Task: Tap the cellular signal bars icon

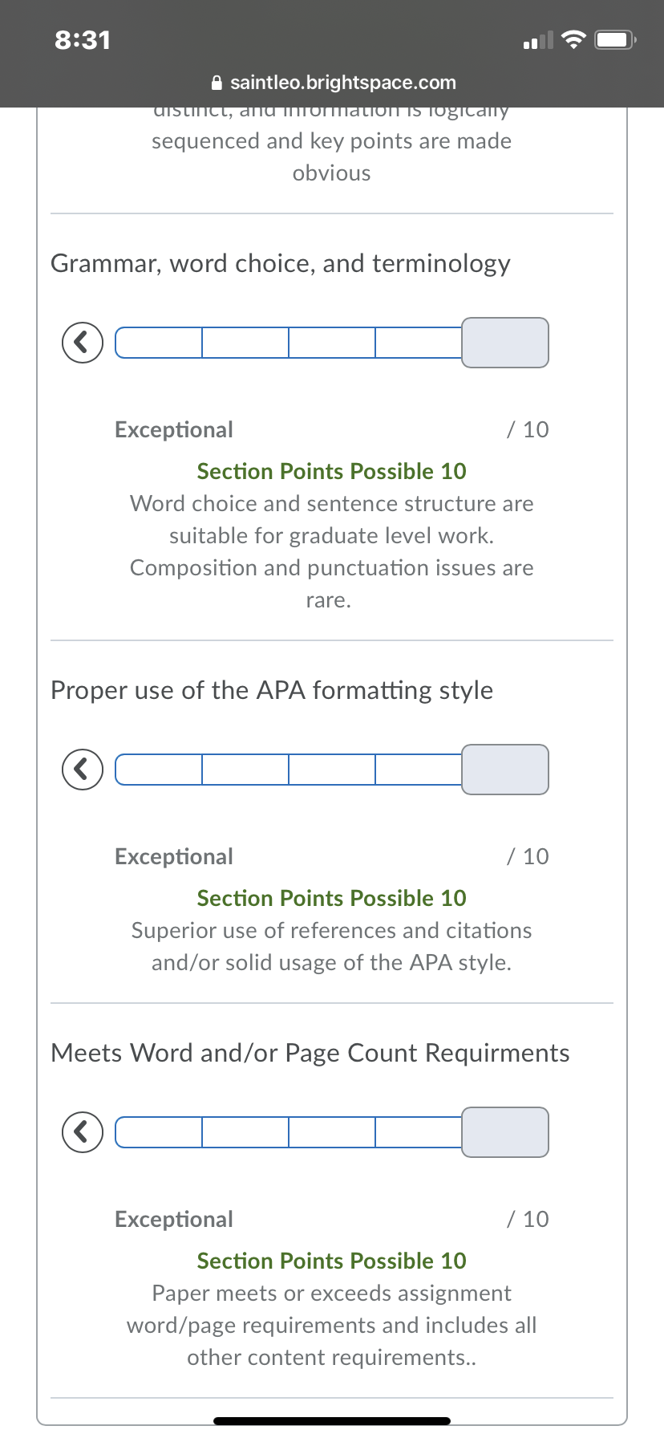Action: click(x=538, y=40)
